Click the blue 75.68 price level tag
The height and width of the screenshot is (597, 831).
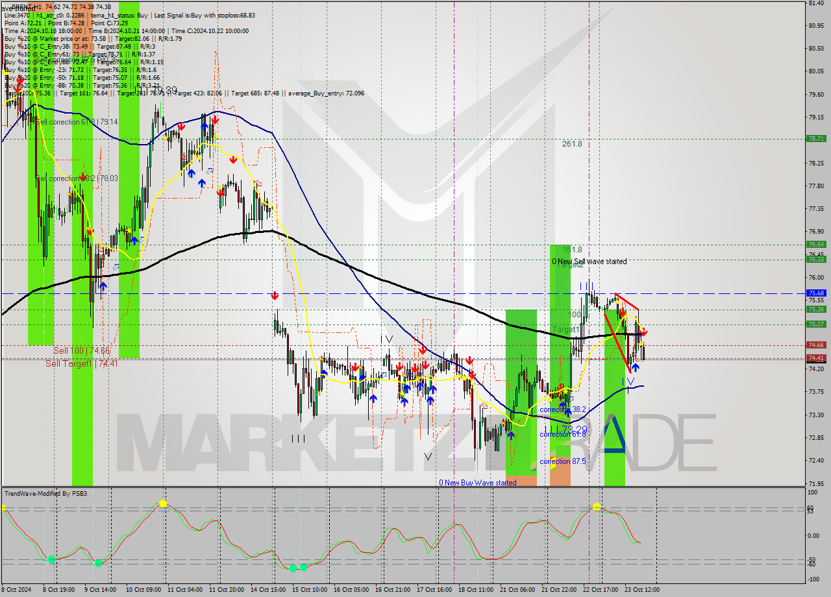(x=816, y=293)
